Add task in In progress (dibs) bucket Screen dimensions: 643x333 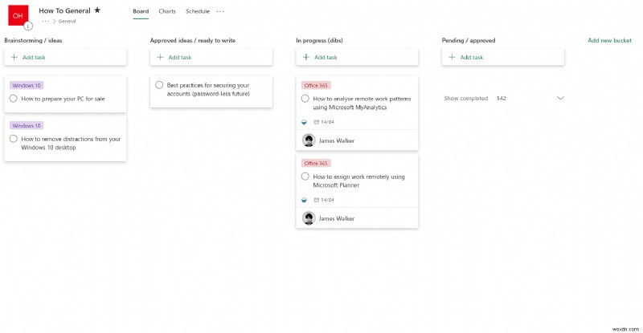(x=357, y=57)
